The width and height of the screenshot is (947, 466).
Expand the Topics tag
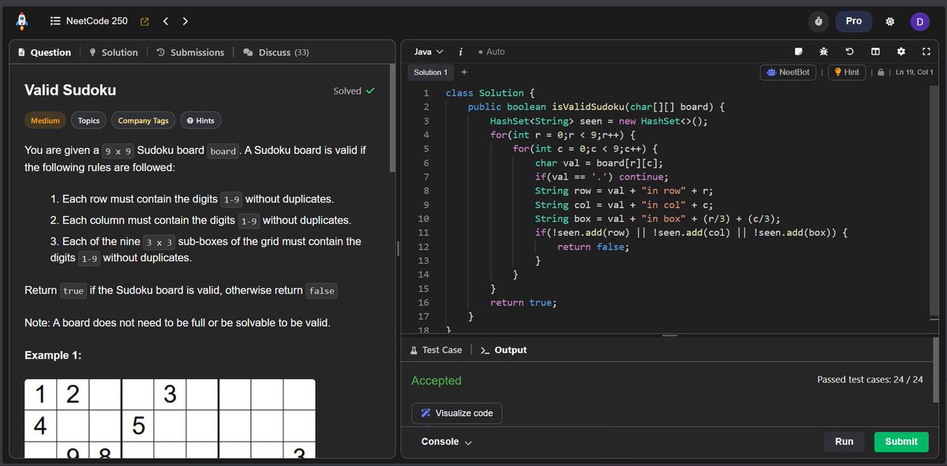tap(88, 121)
